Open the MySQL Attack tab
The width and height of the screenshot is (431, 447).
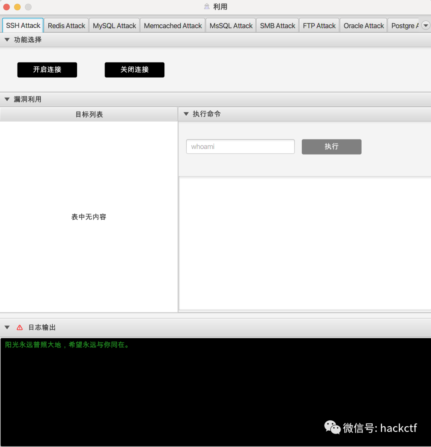tap(114, 26)
